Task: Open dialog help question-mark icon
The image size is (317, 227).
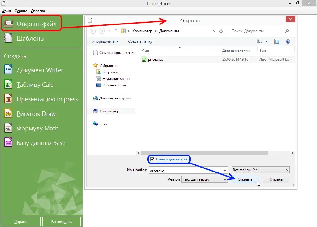Action: [288, 41]
